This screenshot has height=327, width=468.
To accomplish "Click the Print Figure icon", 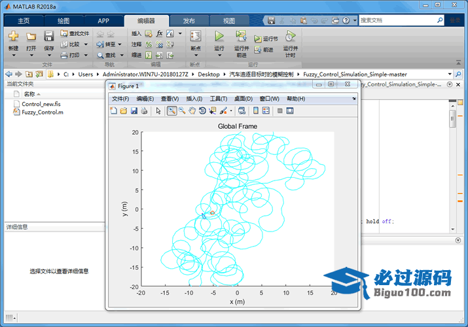I will [144, 111].
